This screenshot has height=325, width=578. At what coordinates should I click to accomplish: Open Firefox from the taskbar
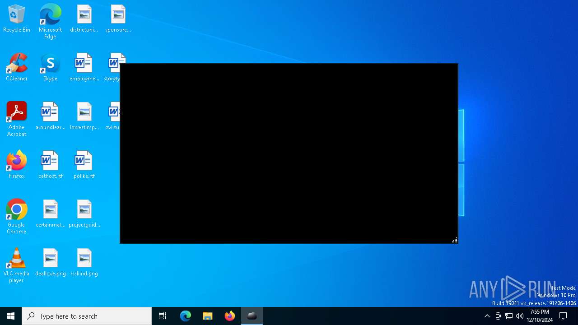(x=229, y=316)
